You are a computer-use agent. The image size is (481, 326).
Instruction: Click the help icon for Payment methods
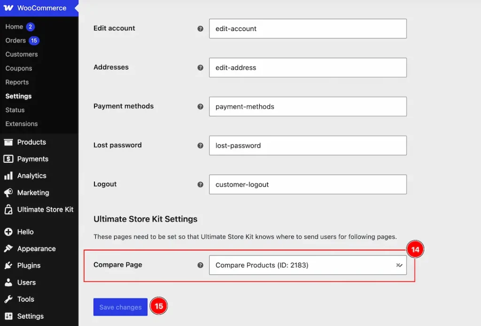click(200, 106)
